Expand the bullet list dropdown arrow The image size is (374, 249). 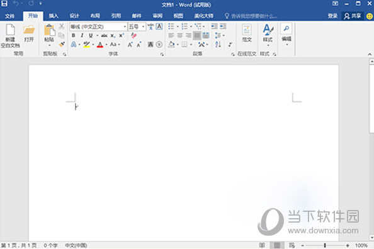point(178,26)
